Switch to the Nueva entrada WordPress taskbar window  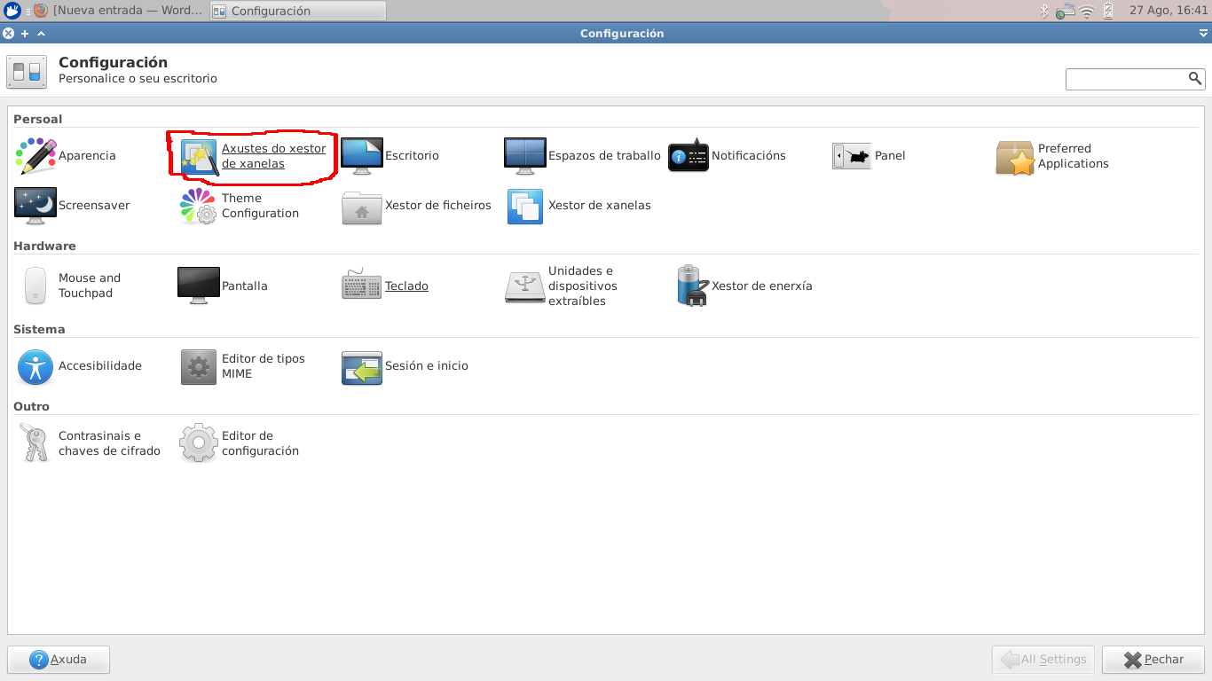click(120, 11)
